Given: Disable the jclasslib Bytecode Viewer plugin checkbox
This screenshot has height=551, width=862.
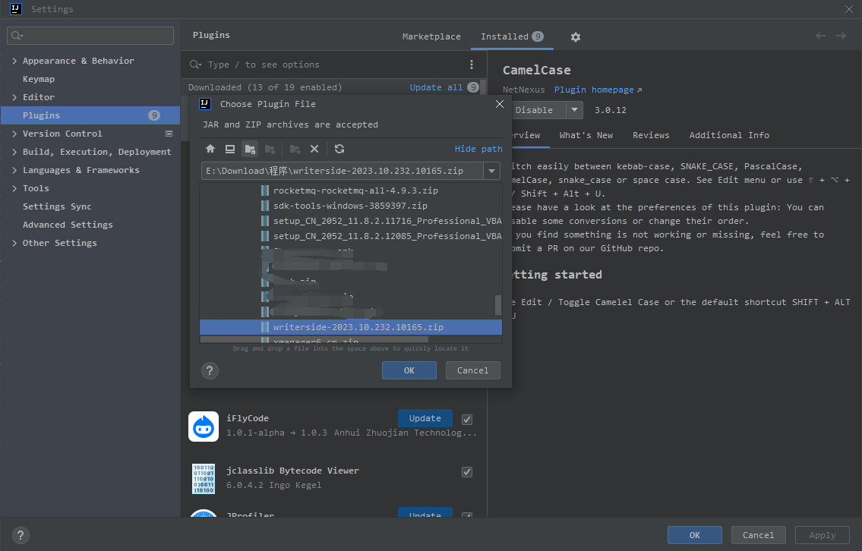Looking at the screenshot, I should [x=466, y=471].
